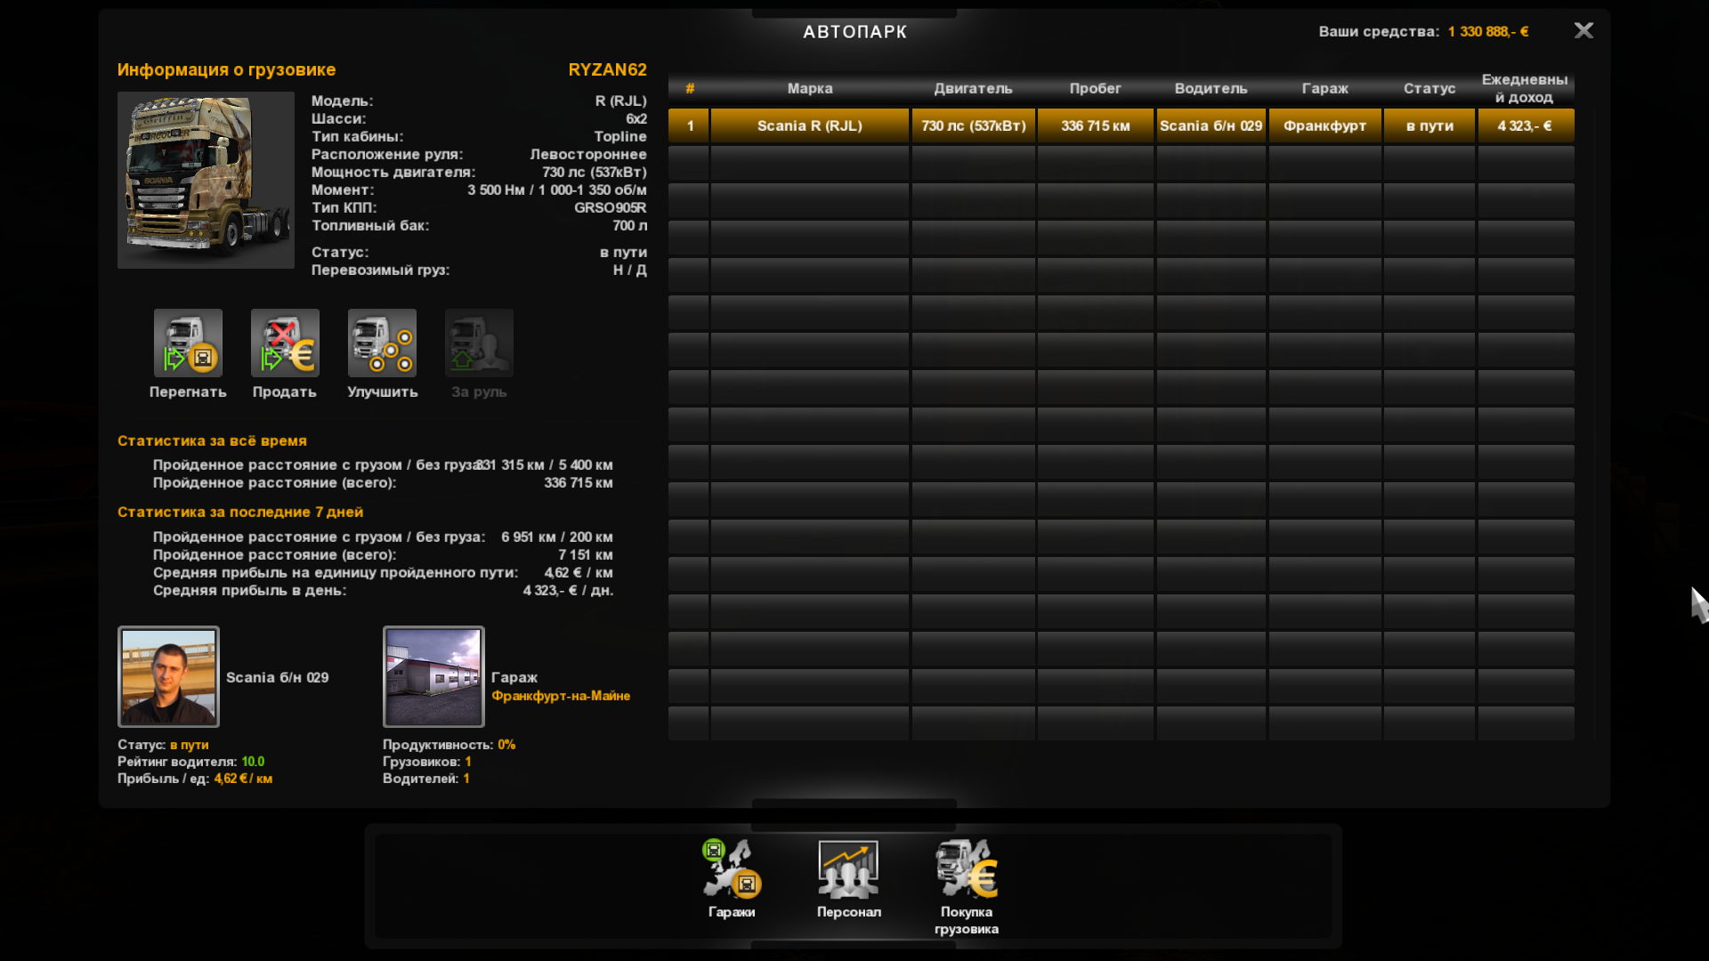The height and width of the screenshot is (961, 1709).
Task: Click the greyed За руль drive icon
Action: [x=479, y=343]
